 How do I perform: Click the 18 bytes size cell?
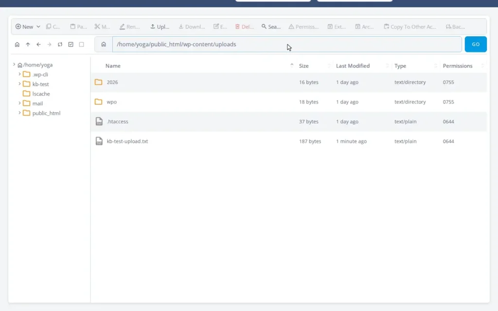308,102
